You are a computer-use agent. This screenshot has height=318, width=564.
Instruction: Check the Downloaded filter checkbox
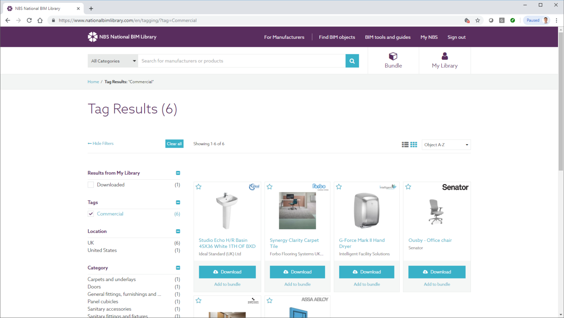[91, 185]
